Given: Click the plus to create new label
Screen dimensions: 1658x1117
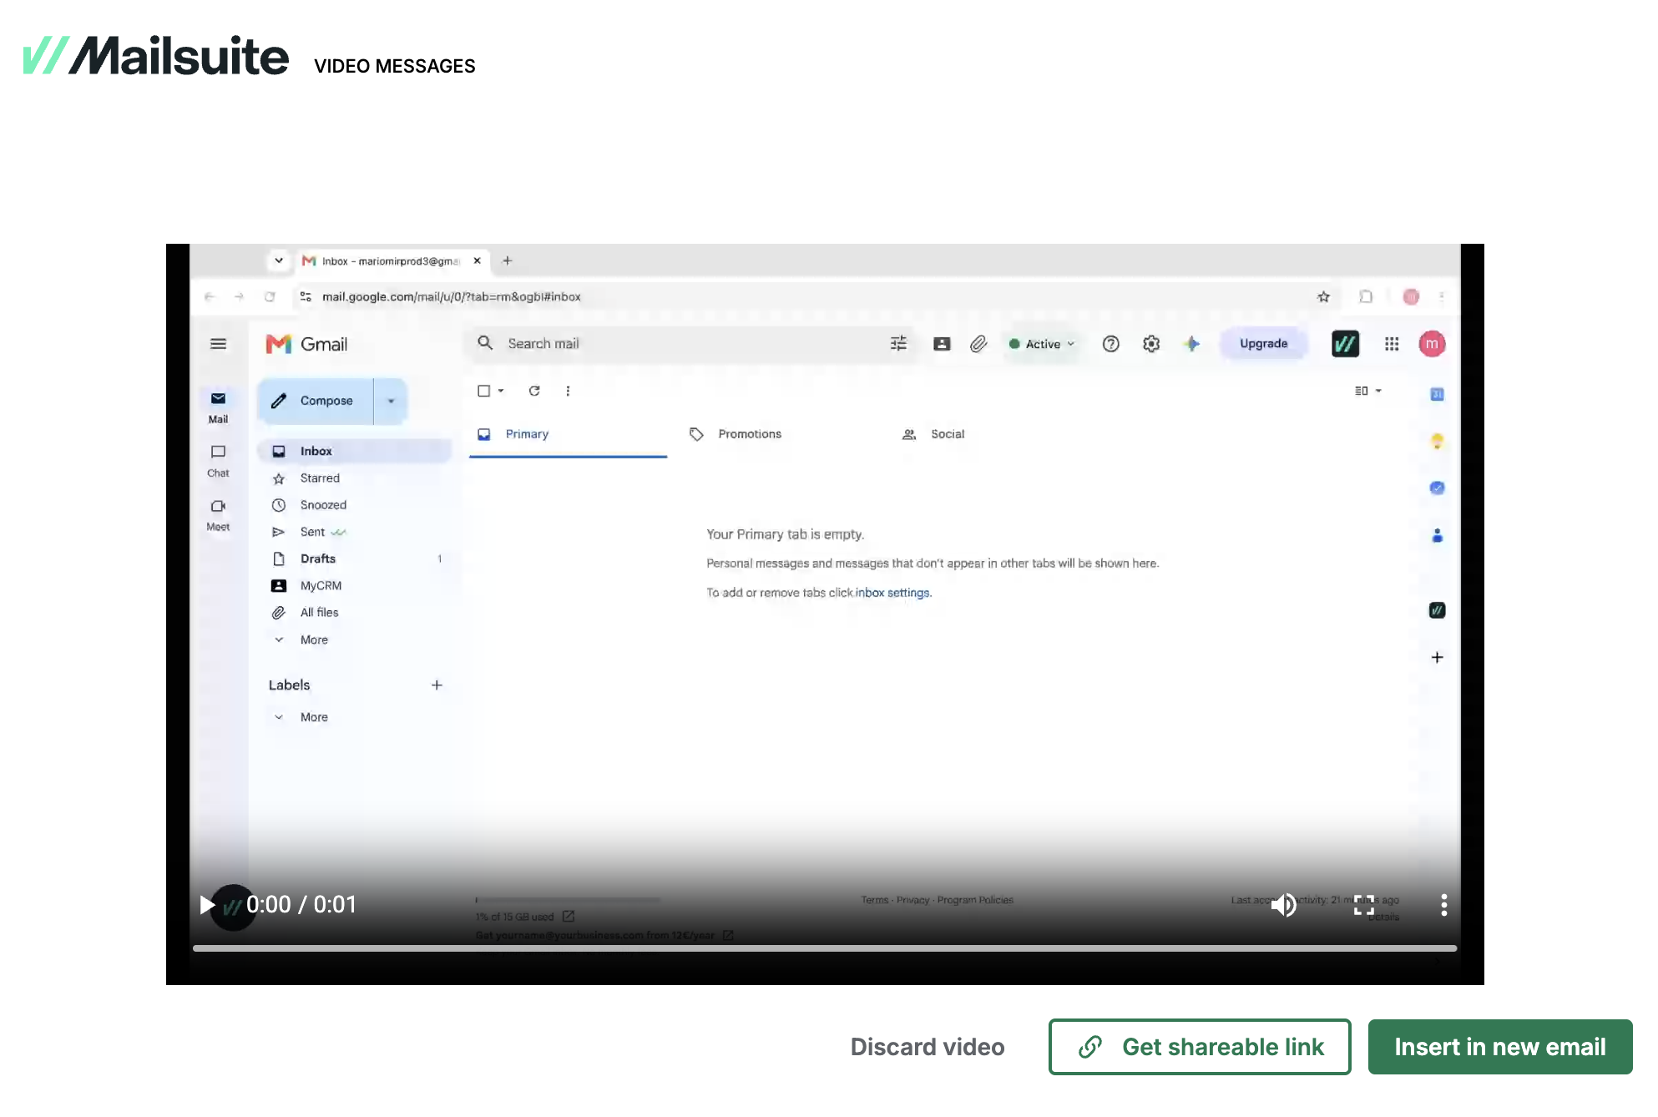Looking at the screenshot, I should coord(437,685).
